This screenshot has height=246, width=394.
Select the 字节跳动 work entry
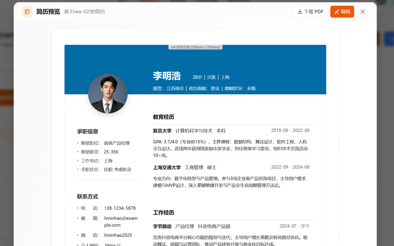(x=162, y=226)
